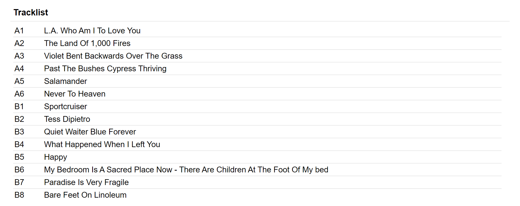Select My Bedroom Is A Sacred Place Now track
The height and width of the screenshot is (206, 520).
point(186,170)
